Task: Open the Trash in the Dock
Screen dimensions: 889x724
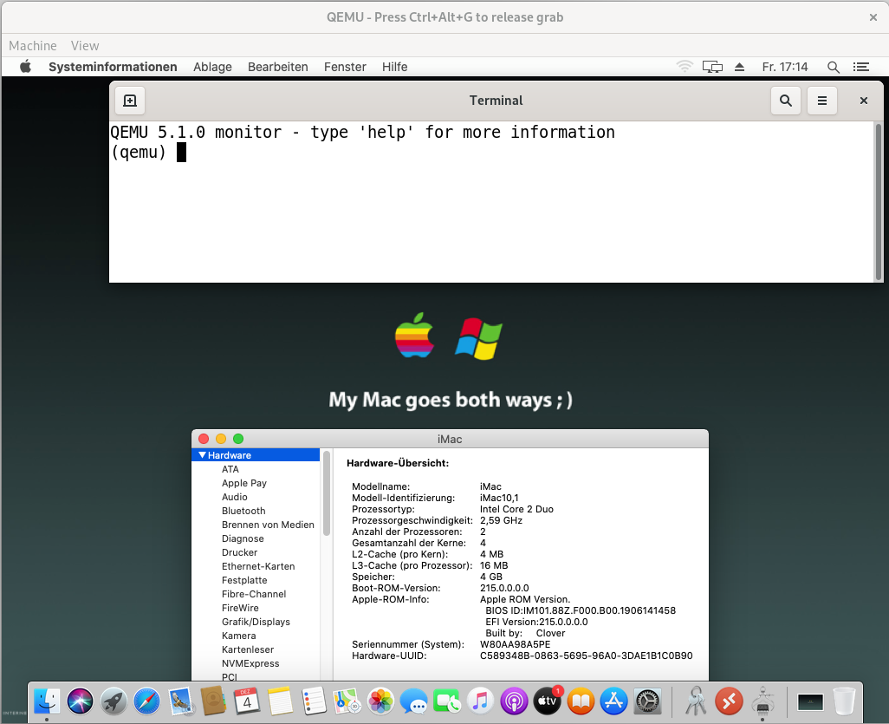Action: 844,701
